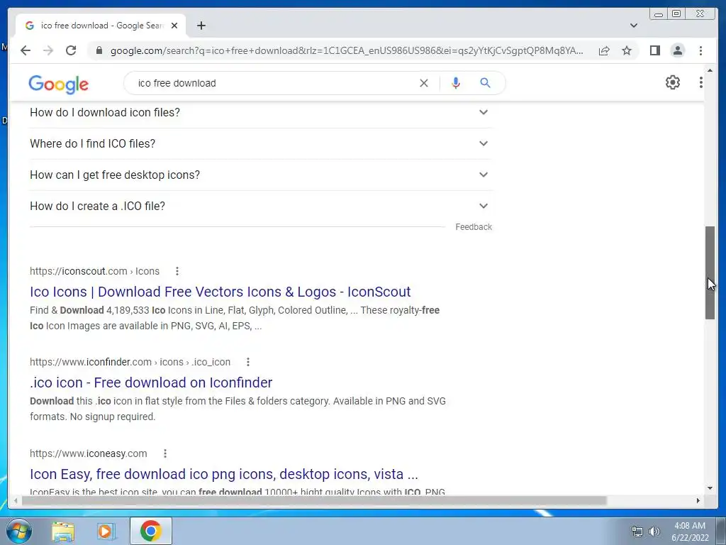Clear the search box text

click(x=424, y=83)
